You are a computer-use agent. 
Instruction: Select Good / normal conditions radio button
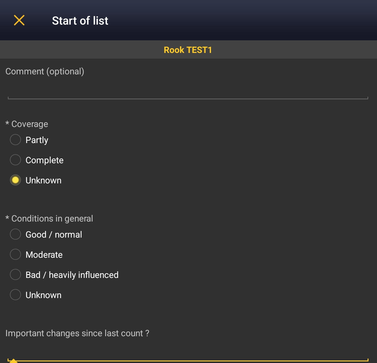[15, 234]
